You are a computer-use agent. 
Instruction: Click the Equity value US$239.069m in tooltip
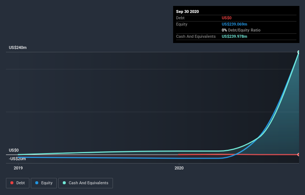pos(234,24)
